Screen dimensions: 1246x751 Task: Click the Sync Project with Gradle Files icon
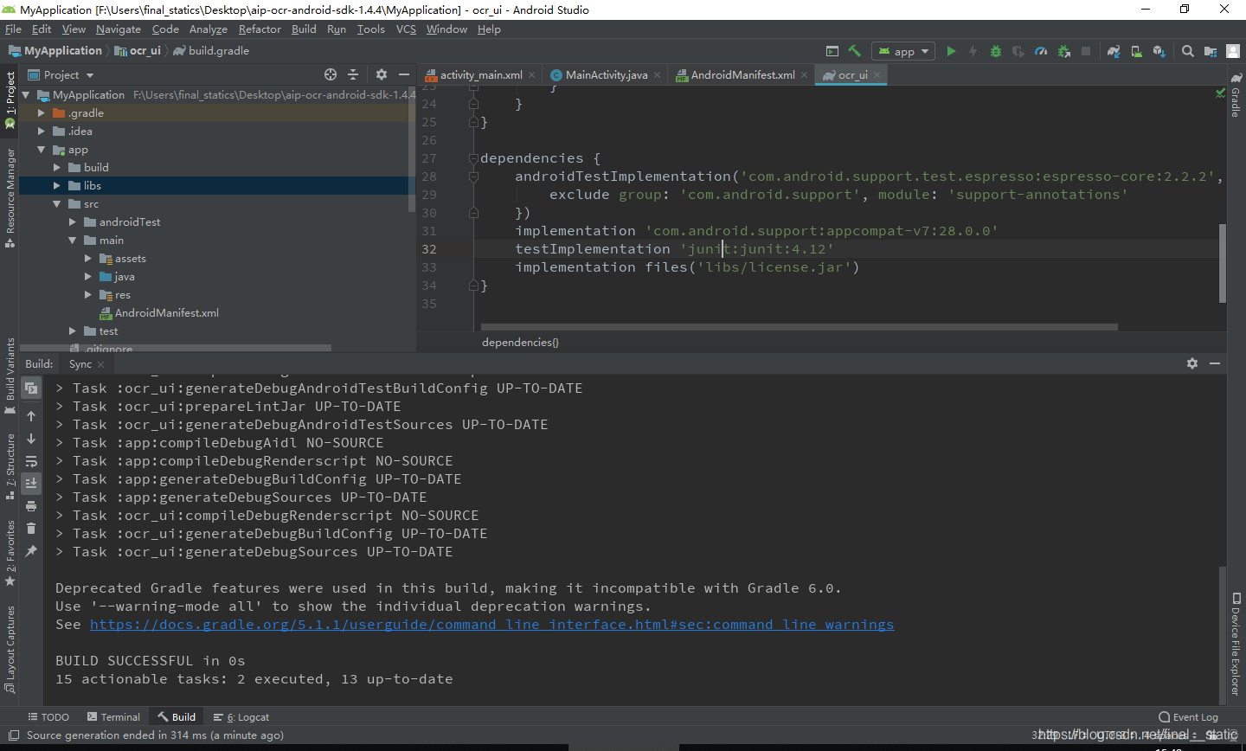tap(1114, 51)
